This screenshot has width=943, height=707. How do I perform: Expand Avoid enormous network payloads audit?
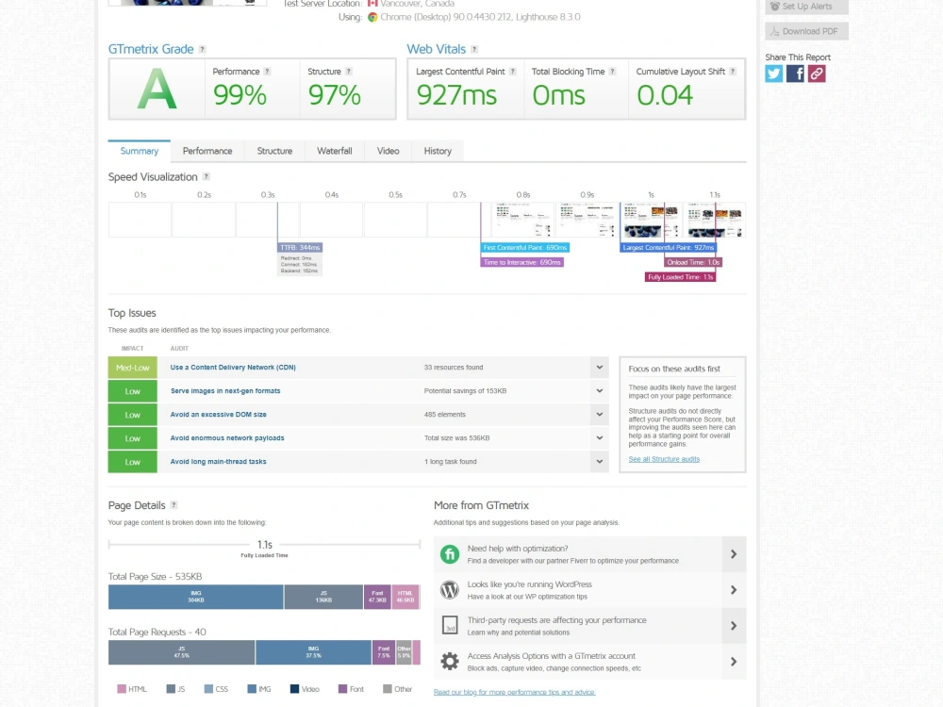click(600, 437)
